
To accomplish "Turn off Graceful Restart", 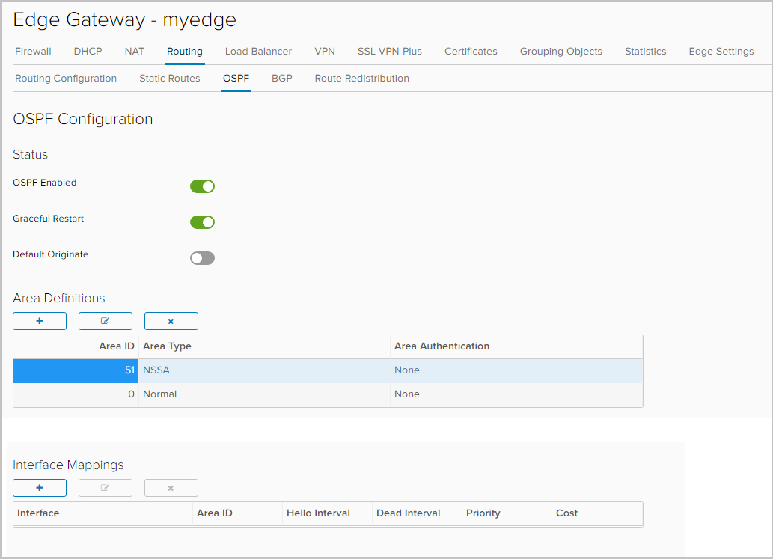I will click(x=202, y=222).
